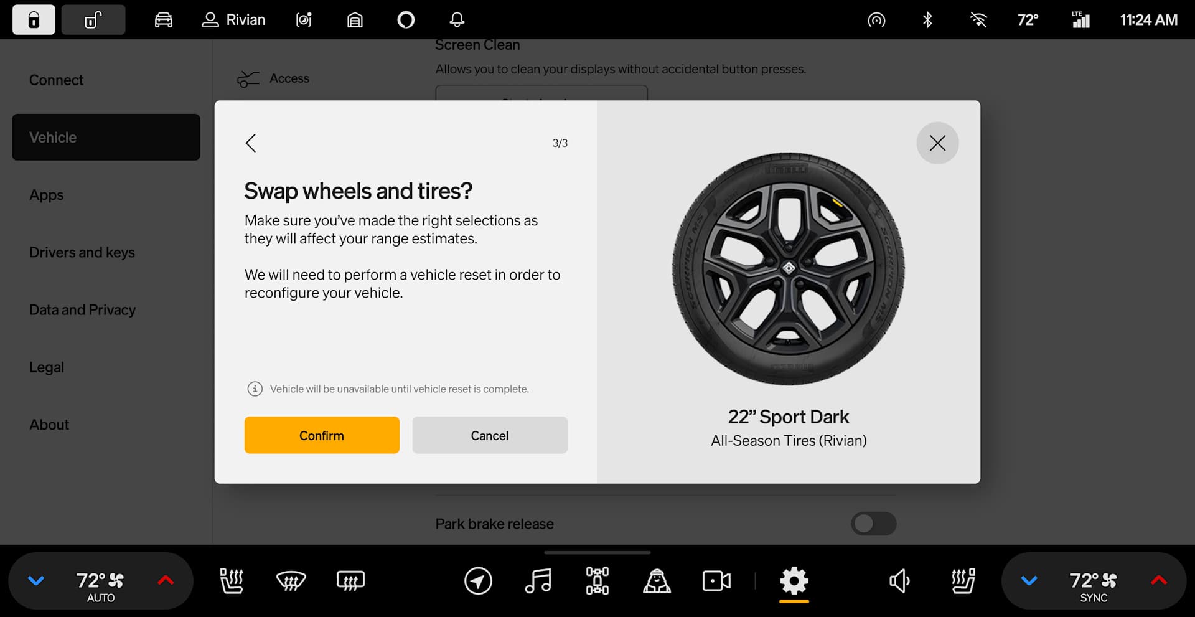Viewport: 1195px width, 617px height.
Task: Open the Rivian driver profile
Action: [x=233, y=20]
